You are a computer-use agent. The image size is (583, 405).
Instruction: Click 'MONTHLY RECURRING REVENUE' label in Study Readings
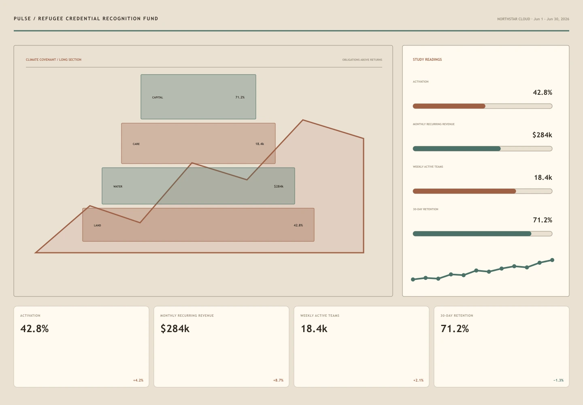(x=434, y=124)
